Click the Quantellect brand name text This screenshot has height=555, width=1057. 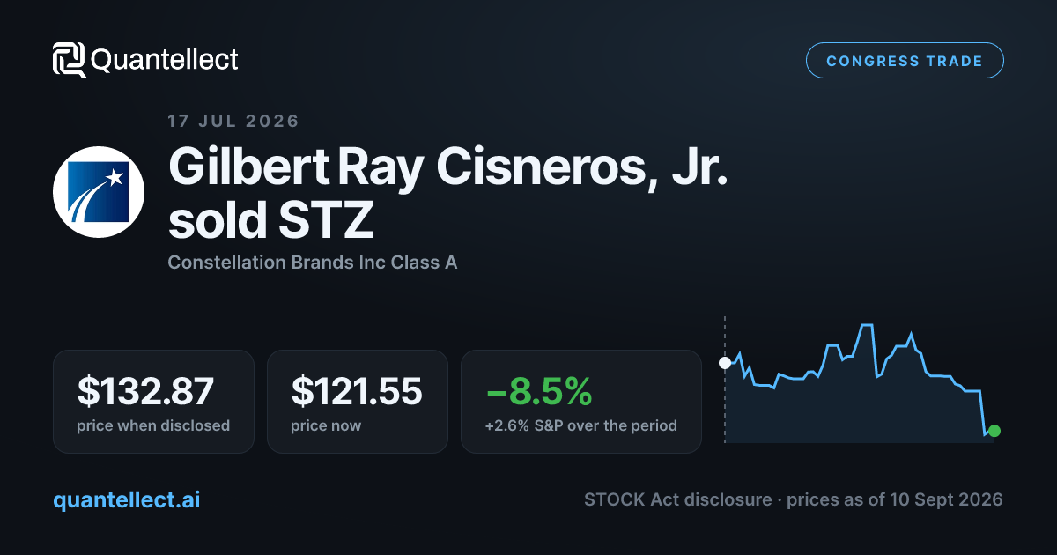165,60
